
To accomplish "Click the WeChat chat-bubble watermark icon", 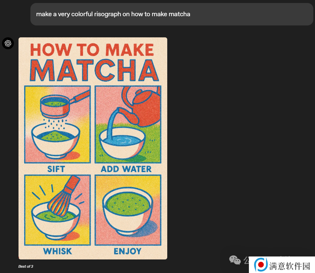I will pos(235,260).
